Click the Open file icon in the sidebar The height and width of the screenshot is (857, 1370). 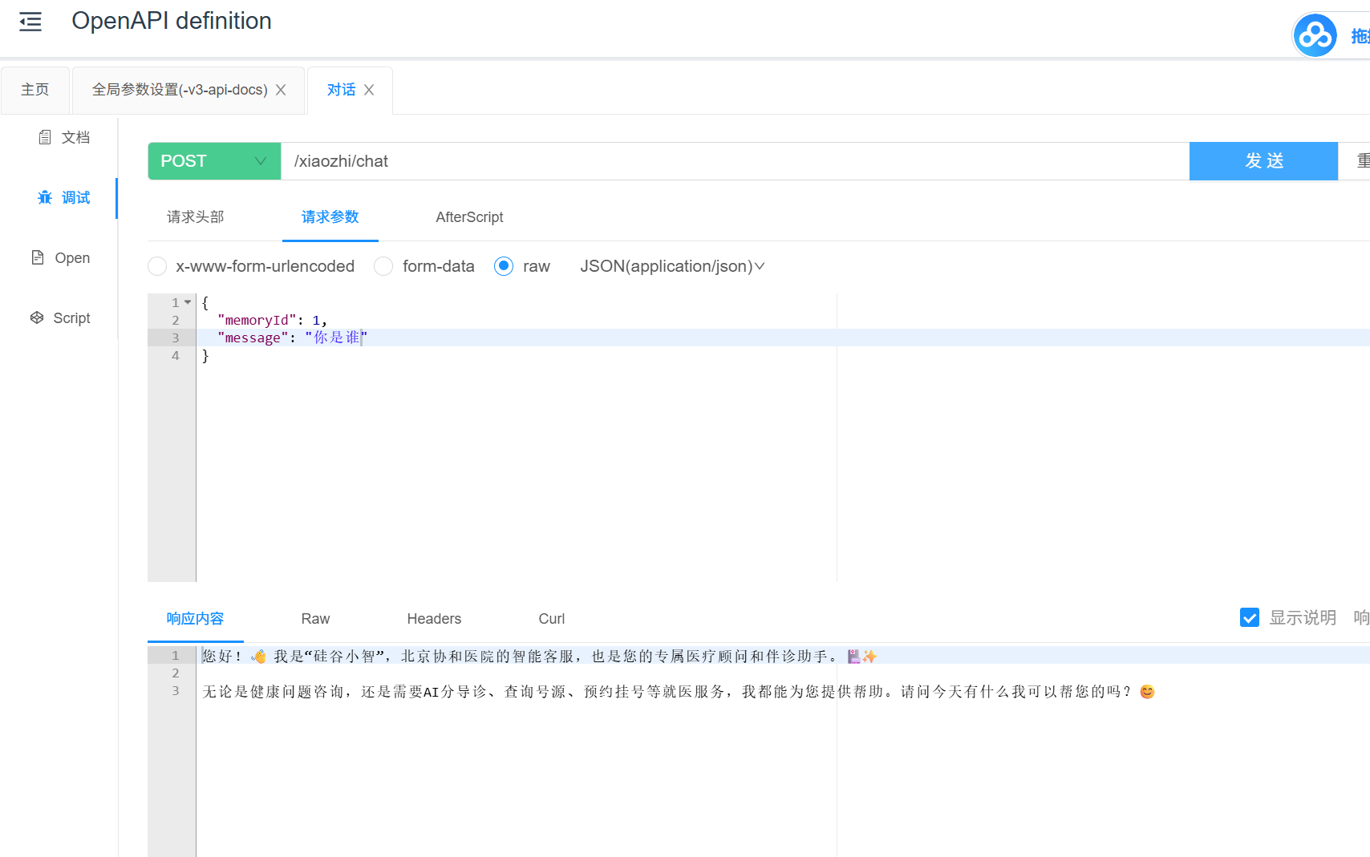(38, 257)
